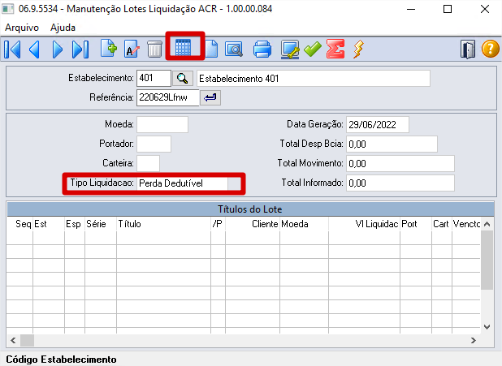
Task: Open the blue grid table icon
Action: (183, 47)
